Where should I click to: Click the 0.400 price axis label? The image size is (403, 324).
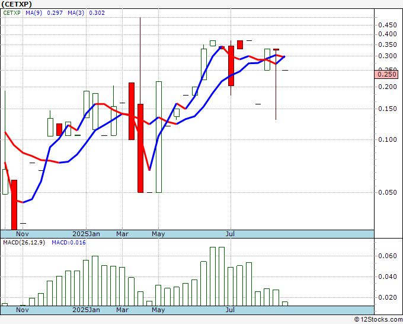[388, 34]
